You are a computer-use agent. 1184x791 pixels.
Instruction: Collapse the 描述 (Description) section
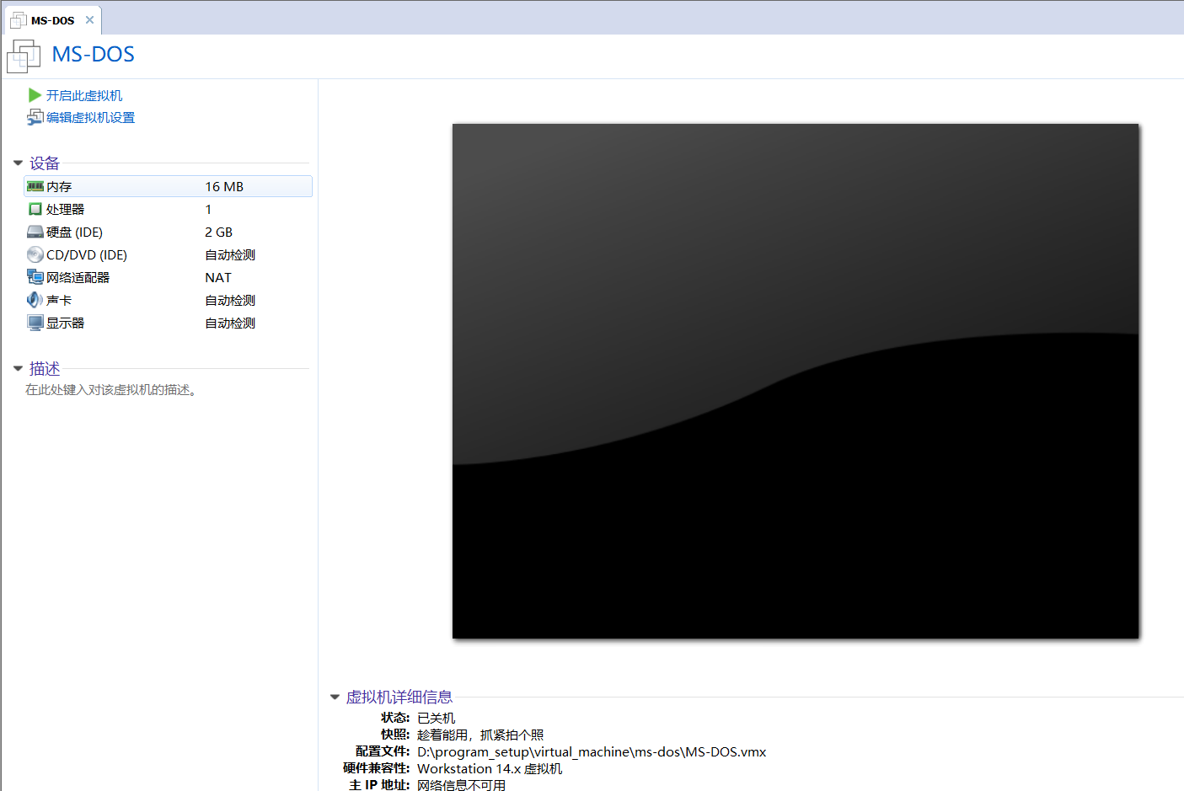[19, 368]
